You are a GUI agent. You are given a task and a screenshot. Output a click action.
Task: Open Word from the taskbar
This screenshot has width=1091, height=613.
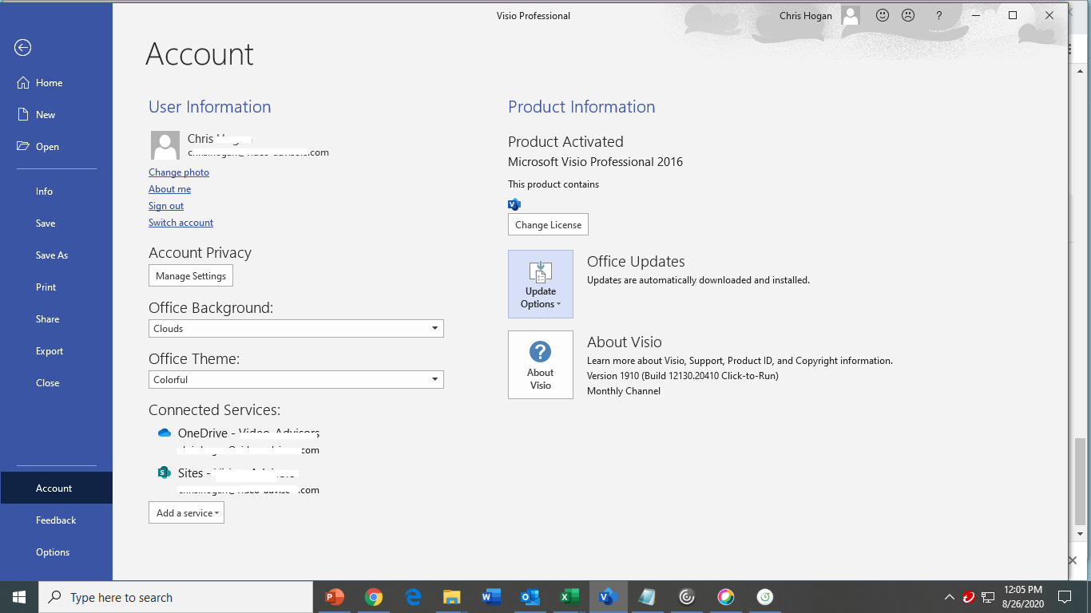pos(491,597)
